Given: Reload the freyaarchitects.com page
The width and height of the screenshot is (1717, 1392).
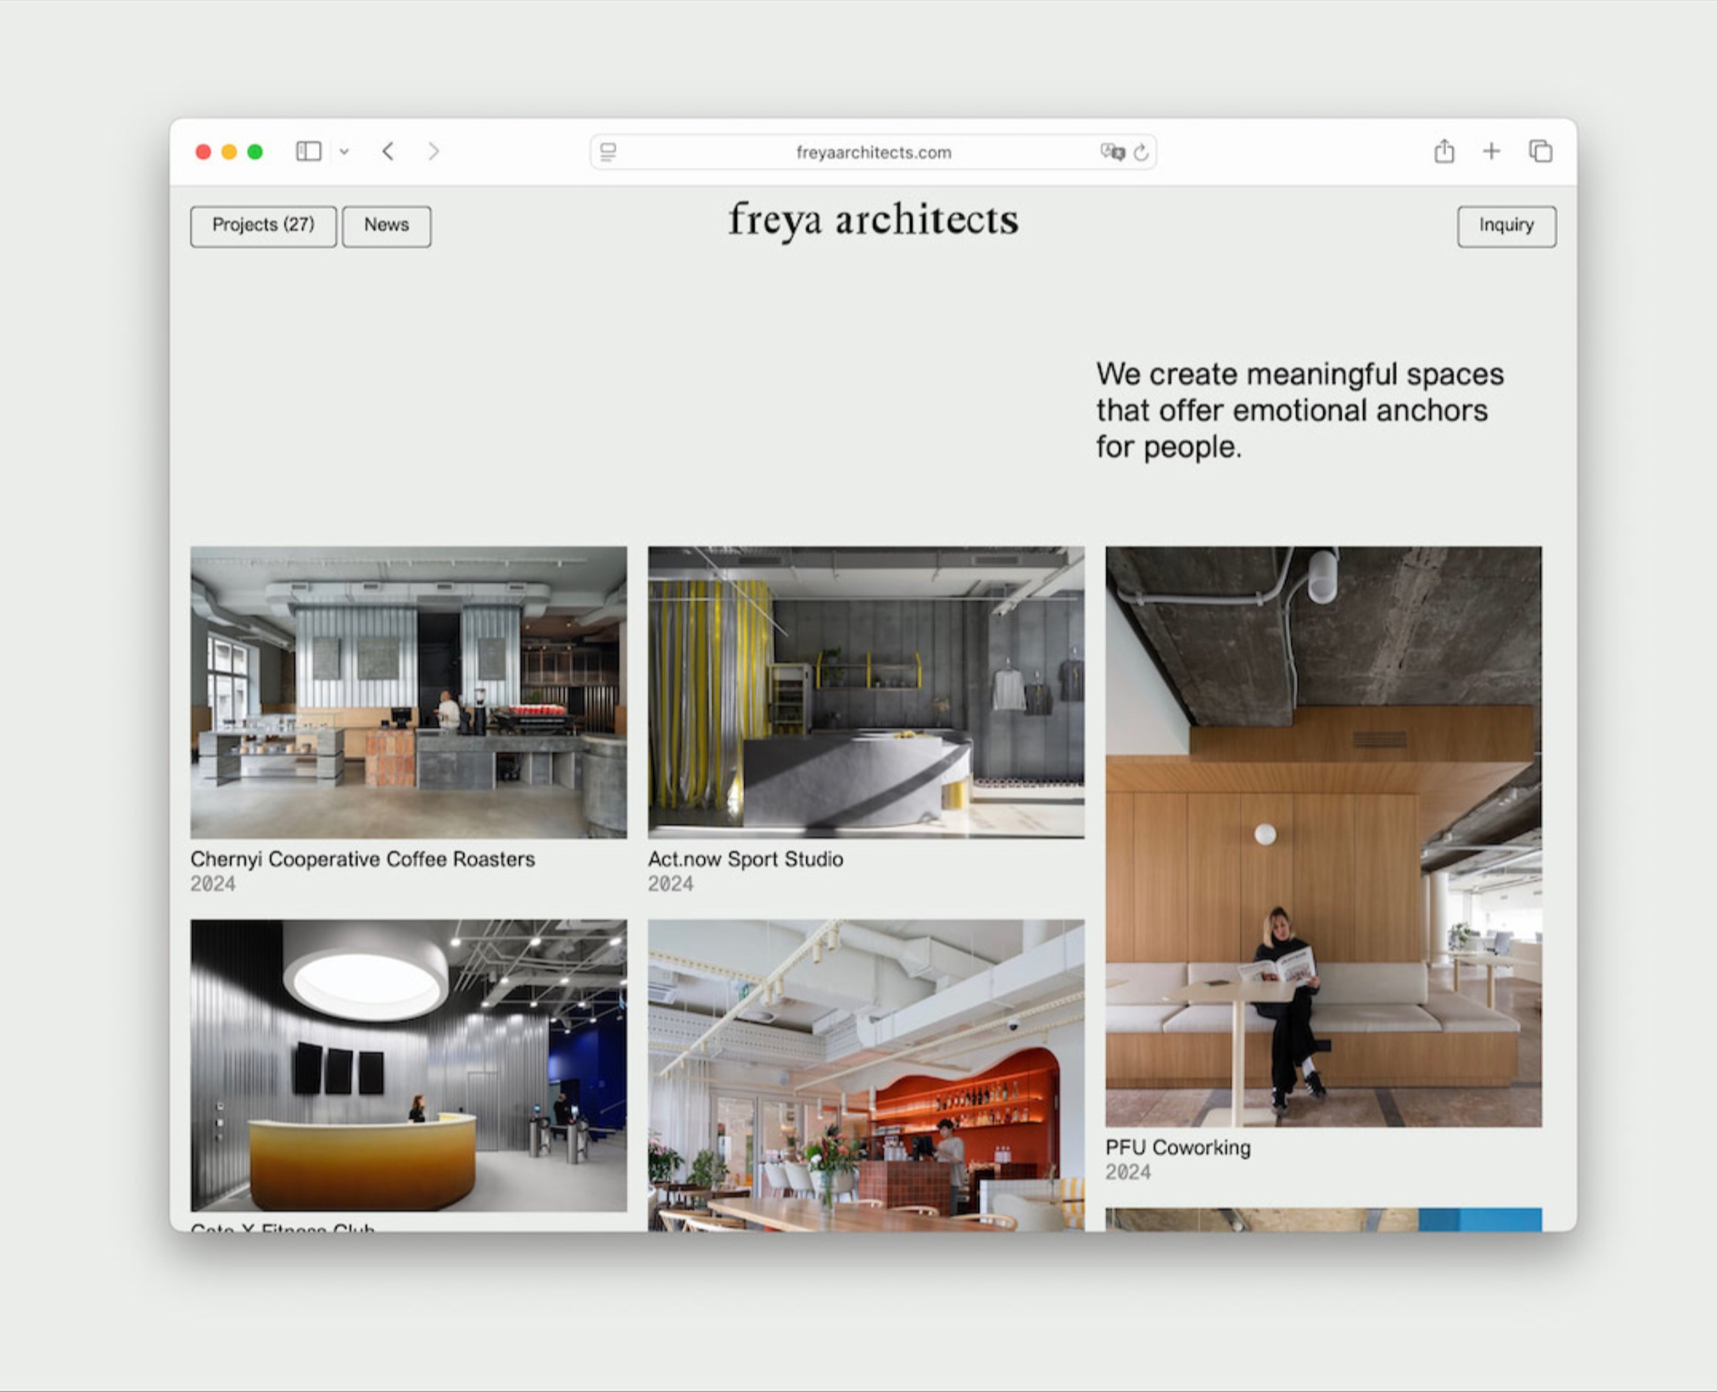Looking at the screenshot, I should click(x=1141, y=151).
